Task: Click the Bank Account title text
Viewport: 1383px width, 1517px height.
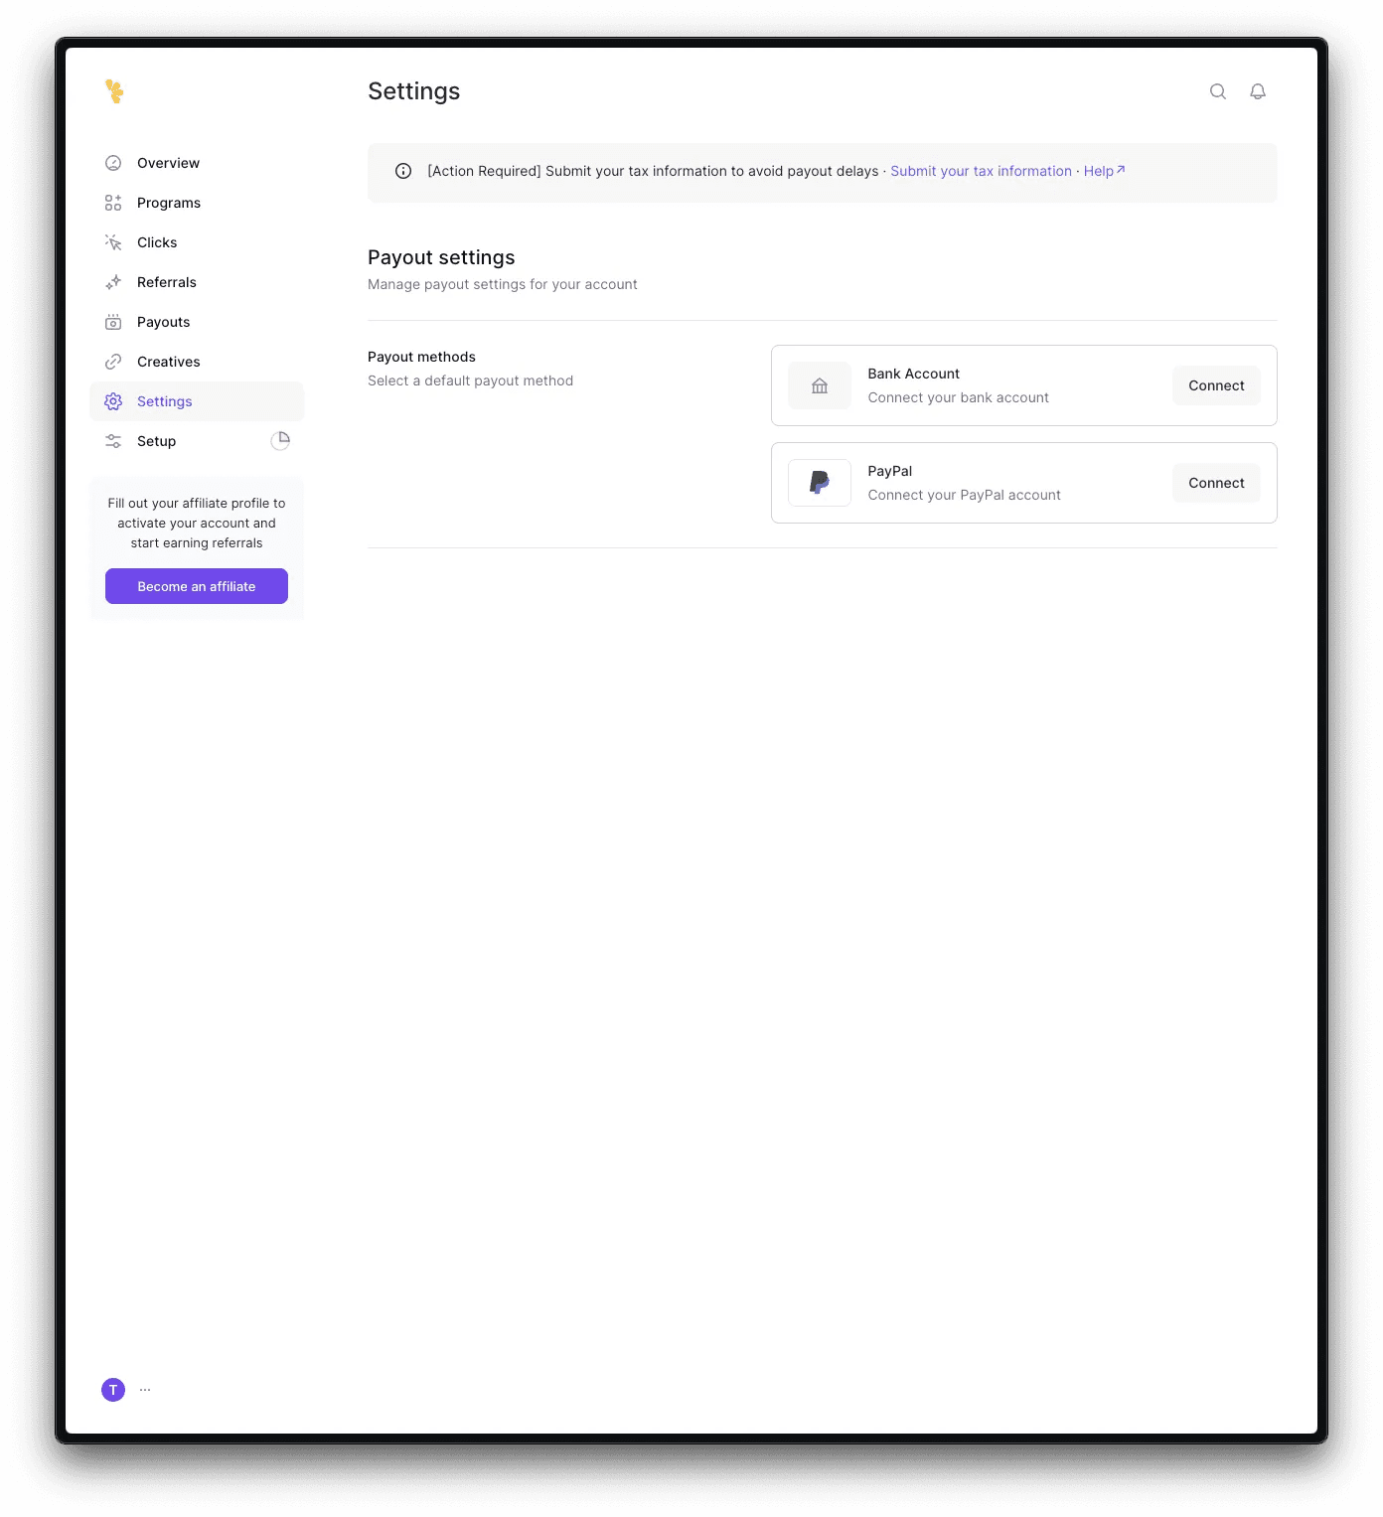Action: tap(913, 374)
